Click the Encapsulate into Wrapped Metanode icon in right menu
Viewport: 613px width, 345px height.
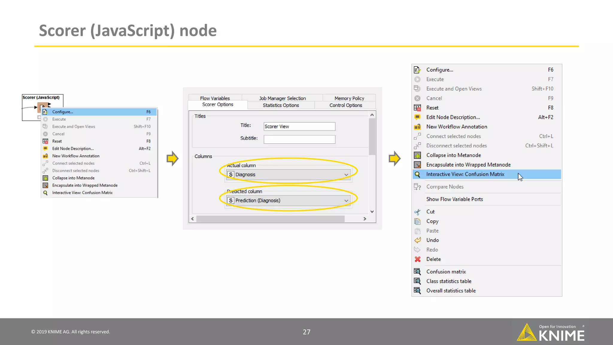coord(417,165)
